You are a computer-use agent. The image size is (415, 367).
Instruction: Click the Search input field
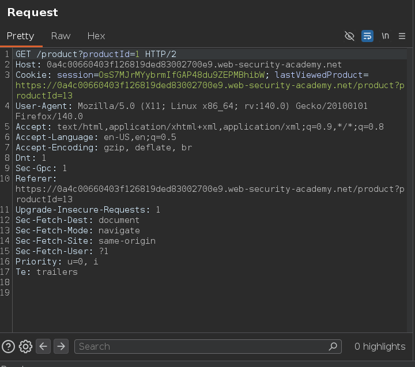point(207,346)
